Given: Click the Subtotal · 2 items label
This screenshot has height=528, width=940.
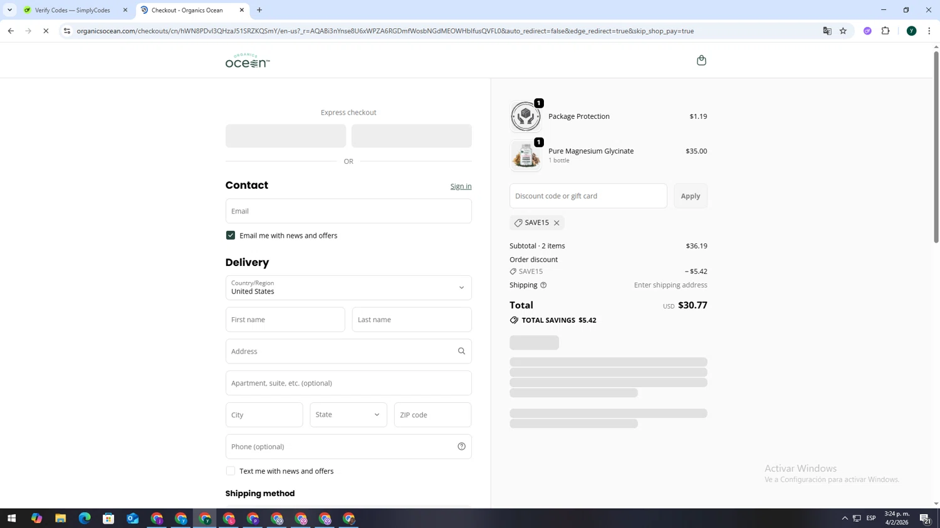Looking at the screenshot, I should pyautogui.click(x=537, y=246).
